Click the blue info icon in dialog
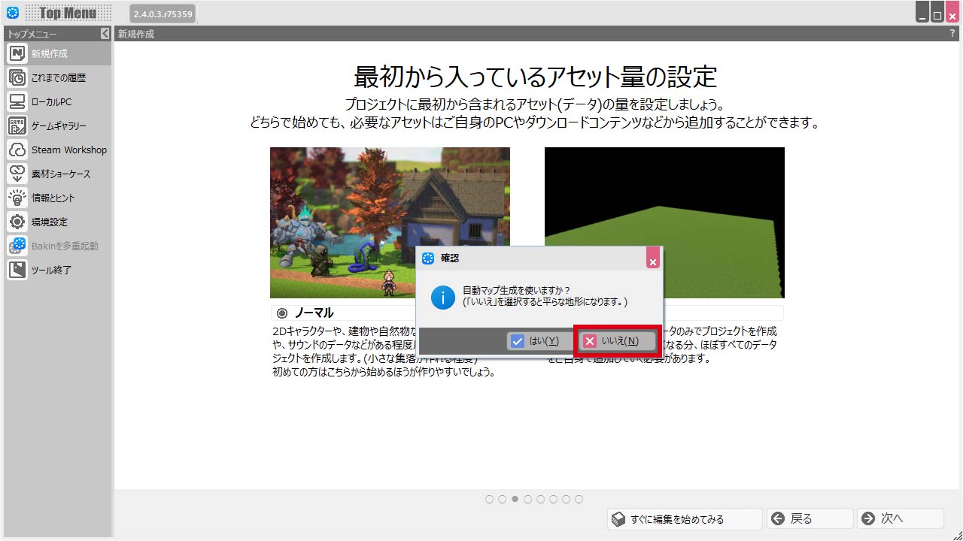Screen dimensions: 963x541 [443, 297]
